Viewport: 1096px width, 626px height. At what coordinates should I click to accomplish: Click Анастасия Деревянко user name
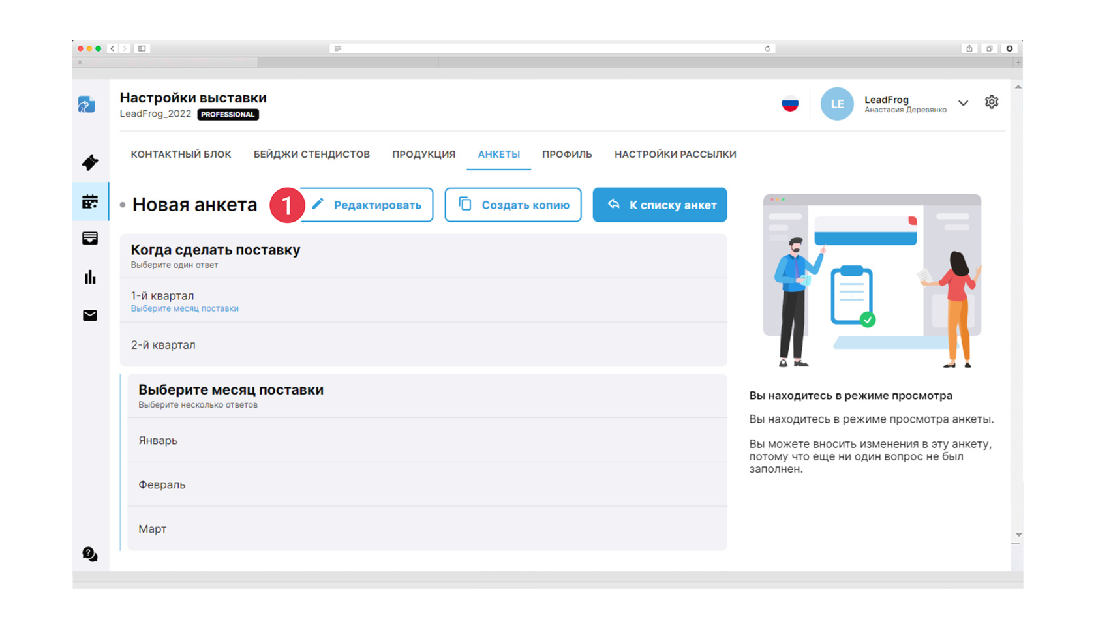coord(906,110)
